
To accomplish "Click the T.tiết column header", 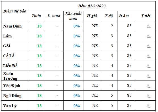I will click(146, 16).
